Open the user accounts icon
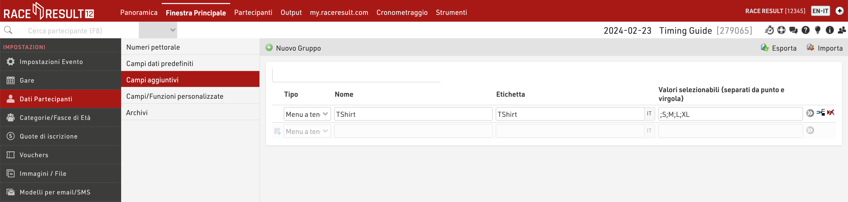Image resolution: width=848 pixels, height=202 pixels. [x=842, y=30]
